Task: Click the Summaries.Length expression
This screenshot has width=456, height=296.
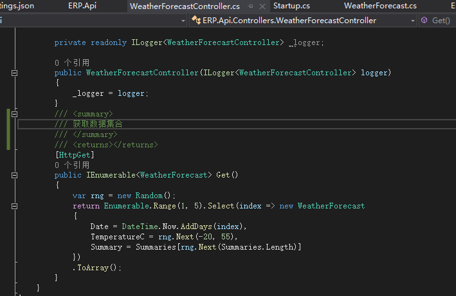Action: (x=259, y=247)
